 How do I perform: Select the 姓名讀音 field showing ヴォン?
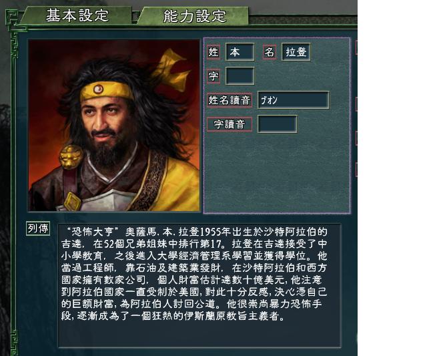(294, 100)
